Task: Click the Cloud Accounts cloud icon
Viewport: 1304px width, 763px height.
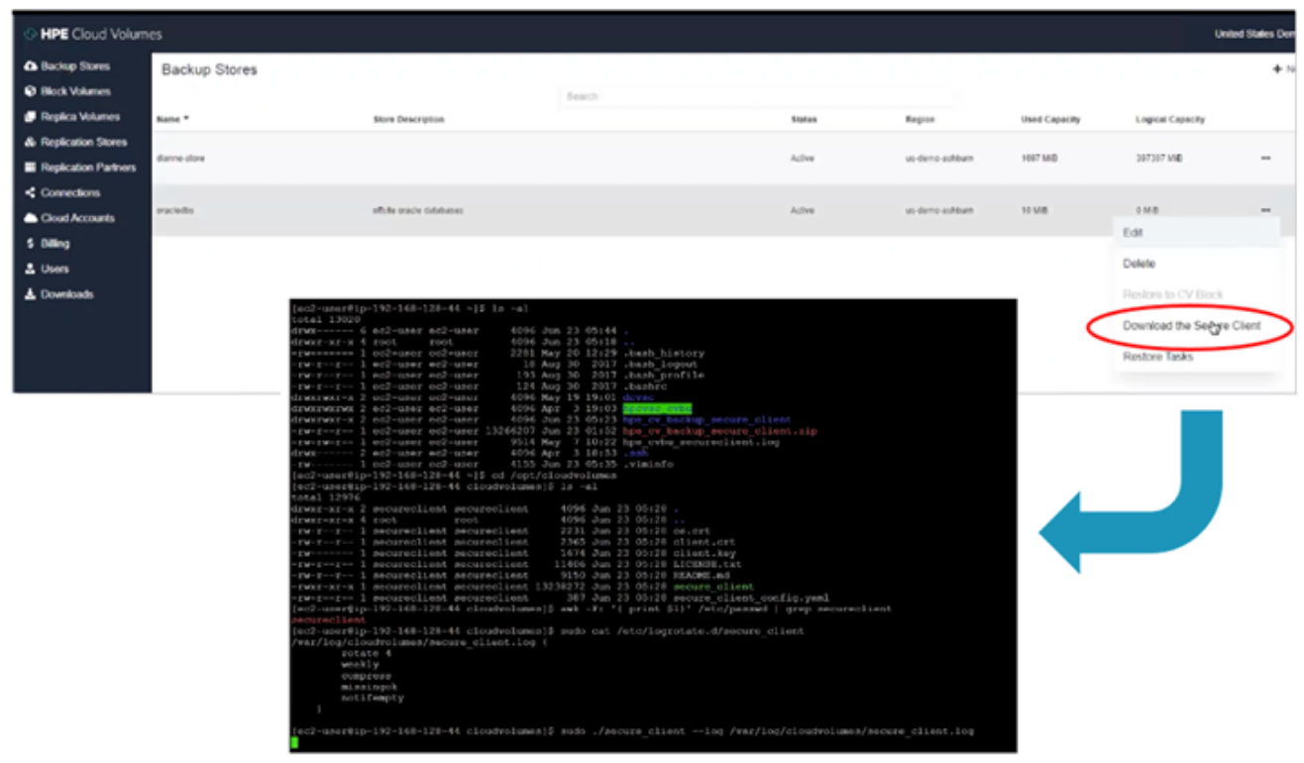Action: pyautogui.click(x=30, y=218)
